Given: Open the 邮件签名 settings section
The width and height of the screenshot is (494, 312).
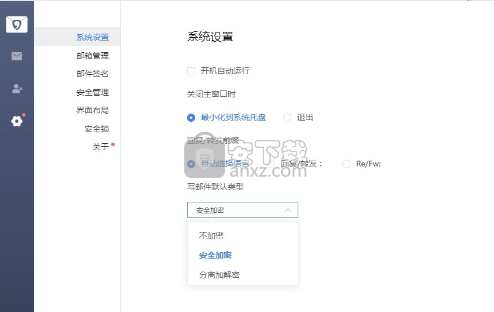Looking at the screenshot, I should point(78,74).
